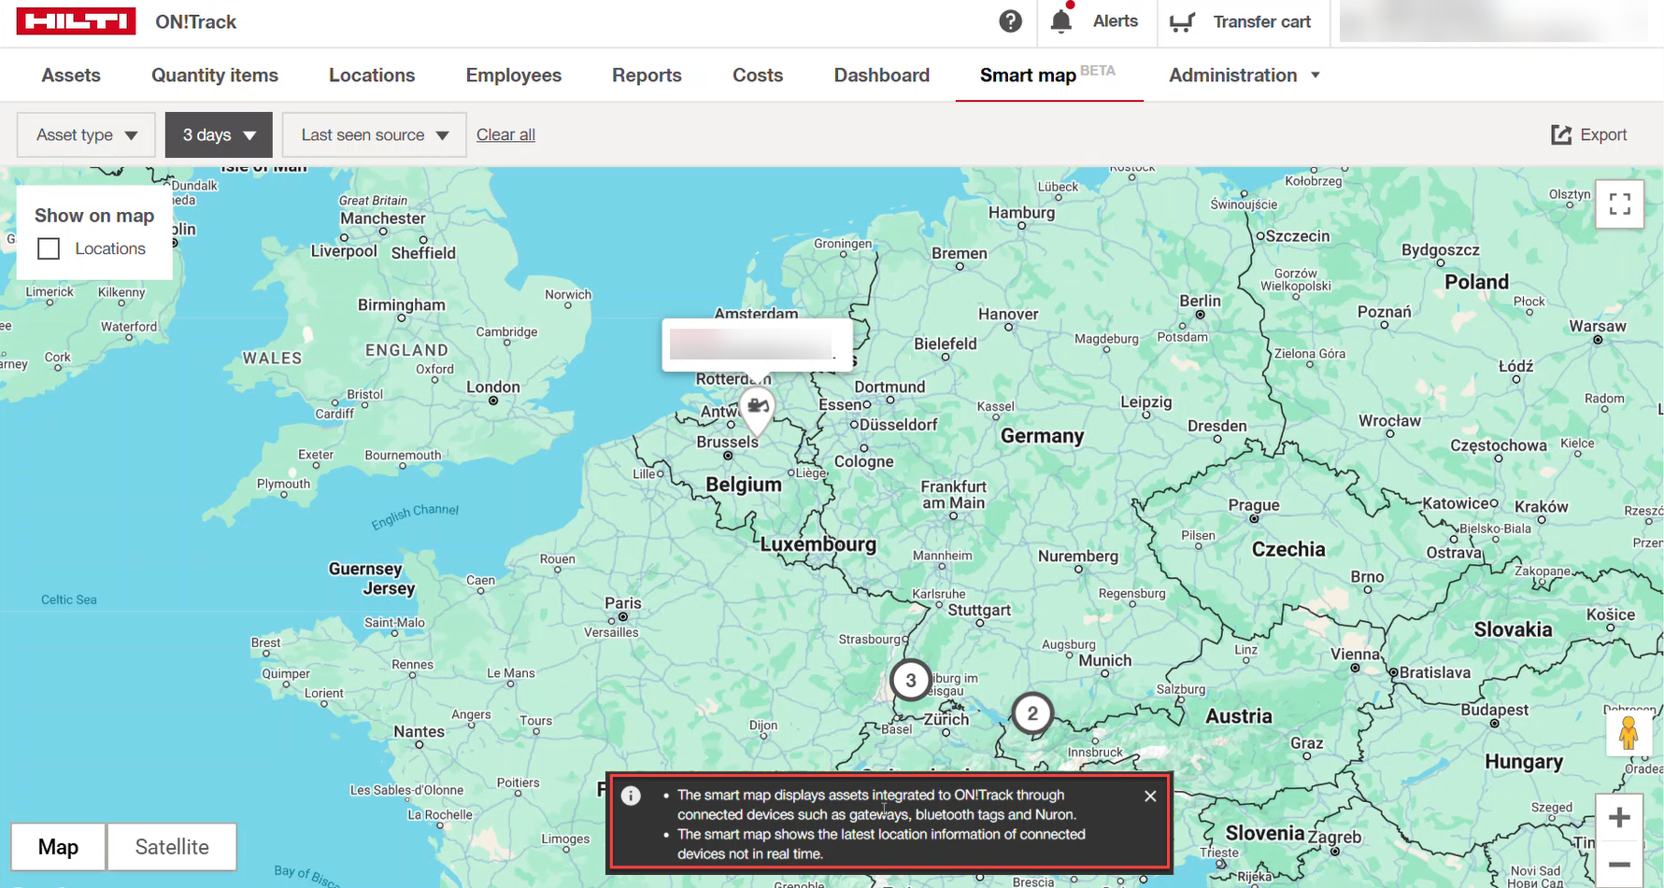Click the asset pin near Brussels

[x=758, y=409]
